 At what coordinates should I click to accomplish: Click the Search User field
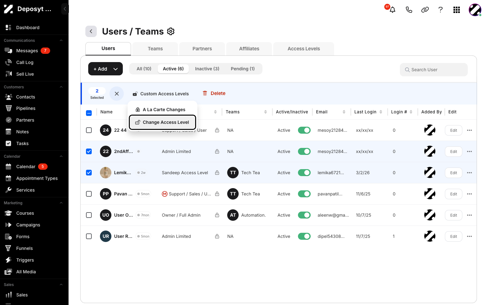click(434, 70)
